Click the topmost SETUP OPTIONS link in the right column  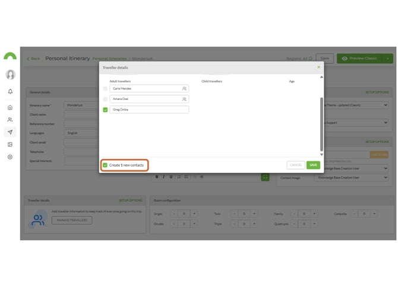377,92
